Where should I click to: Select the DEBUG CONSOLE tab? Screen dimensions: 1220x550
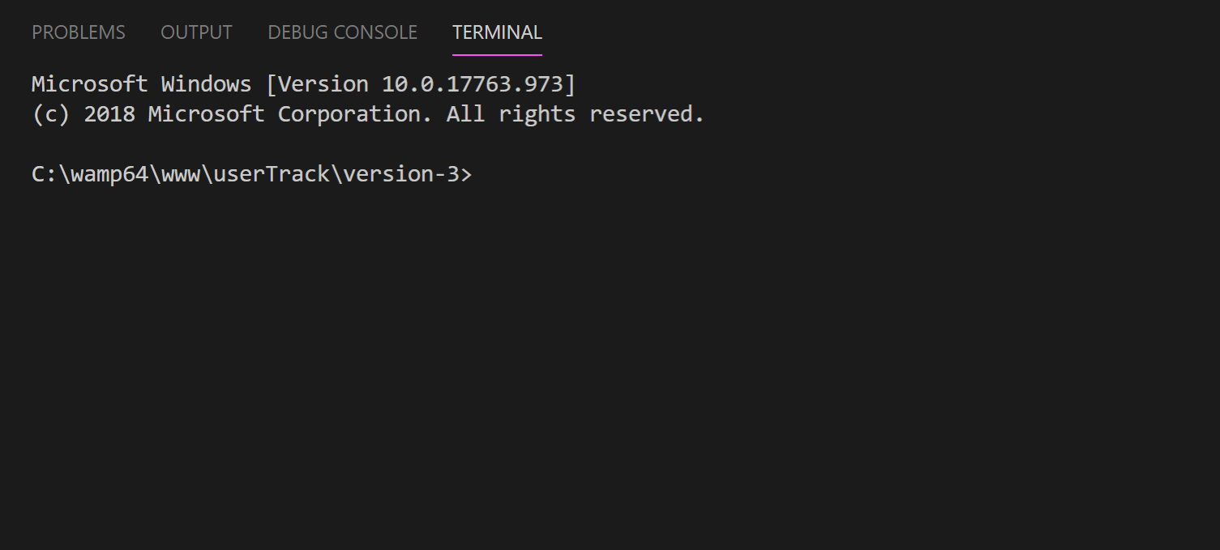click(342, 32)
